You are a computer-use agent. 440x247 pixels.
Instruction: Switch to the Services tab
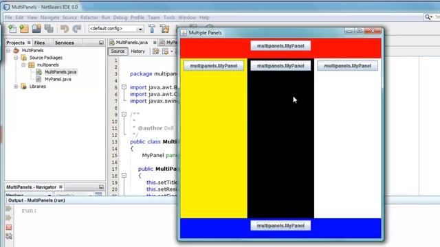pyautogui.click(x=65, y=43)
